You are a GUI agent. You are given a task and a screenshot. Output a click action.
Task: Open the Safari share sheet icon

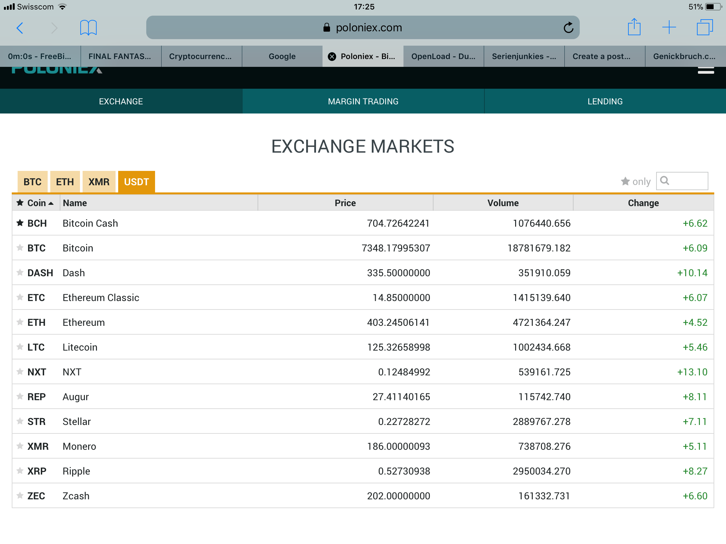634,27
